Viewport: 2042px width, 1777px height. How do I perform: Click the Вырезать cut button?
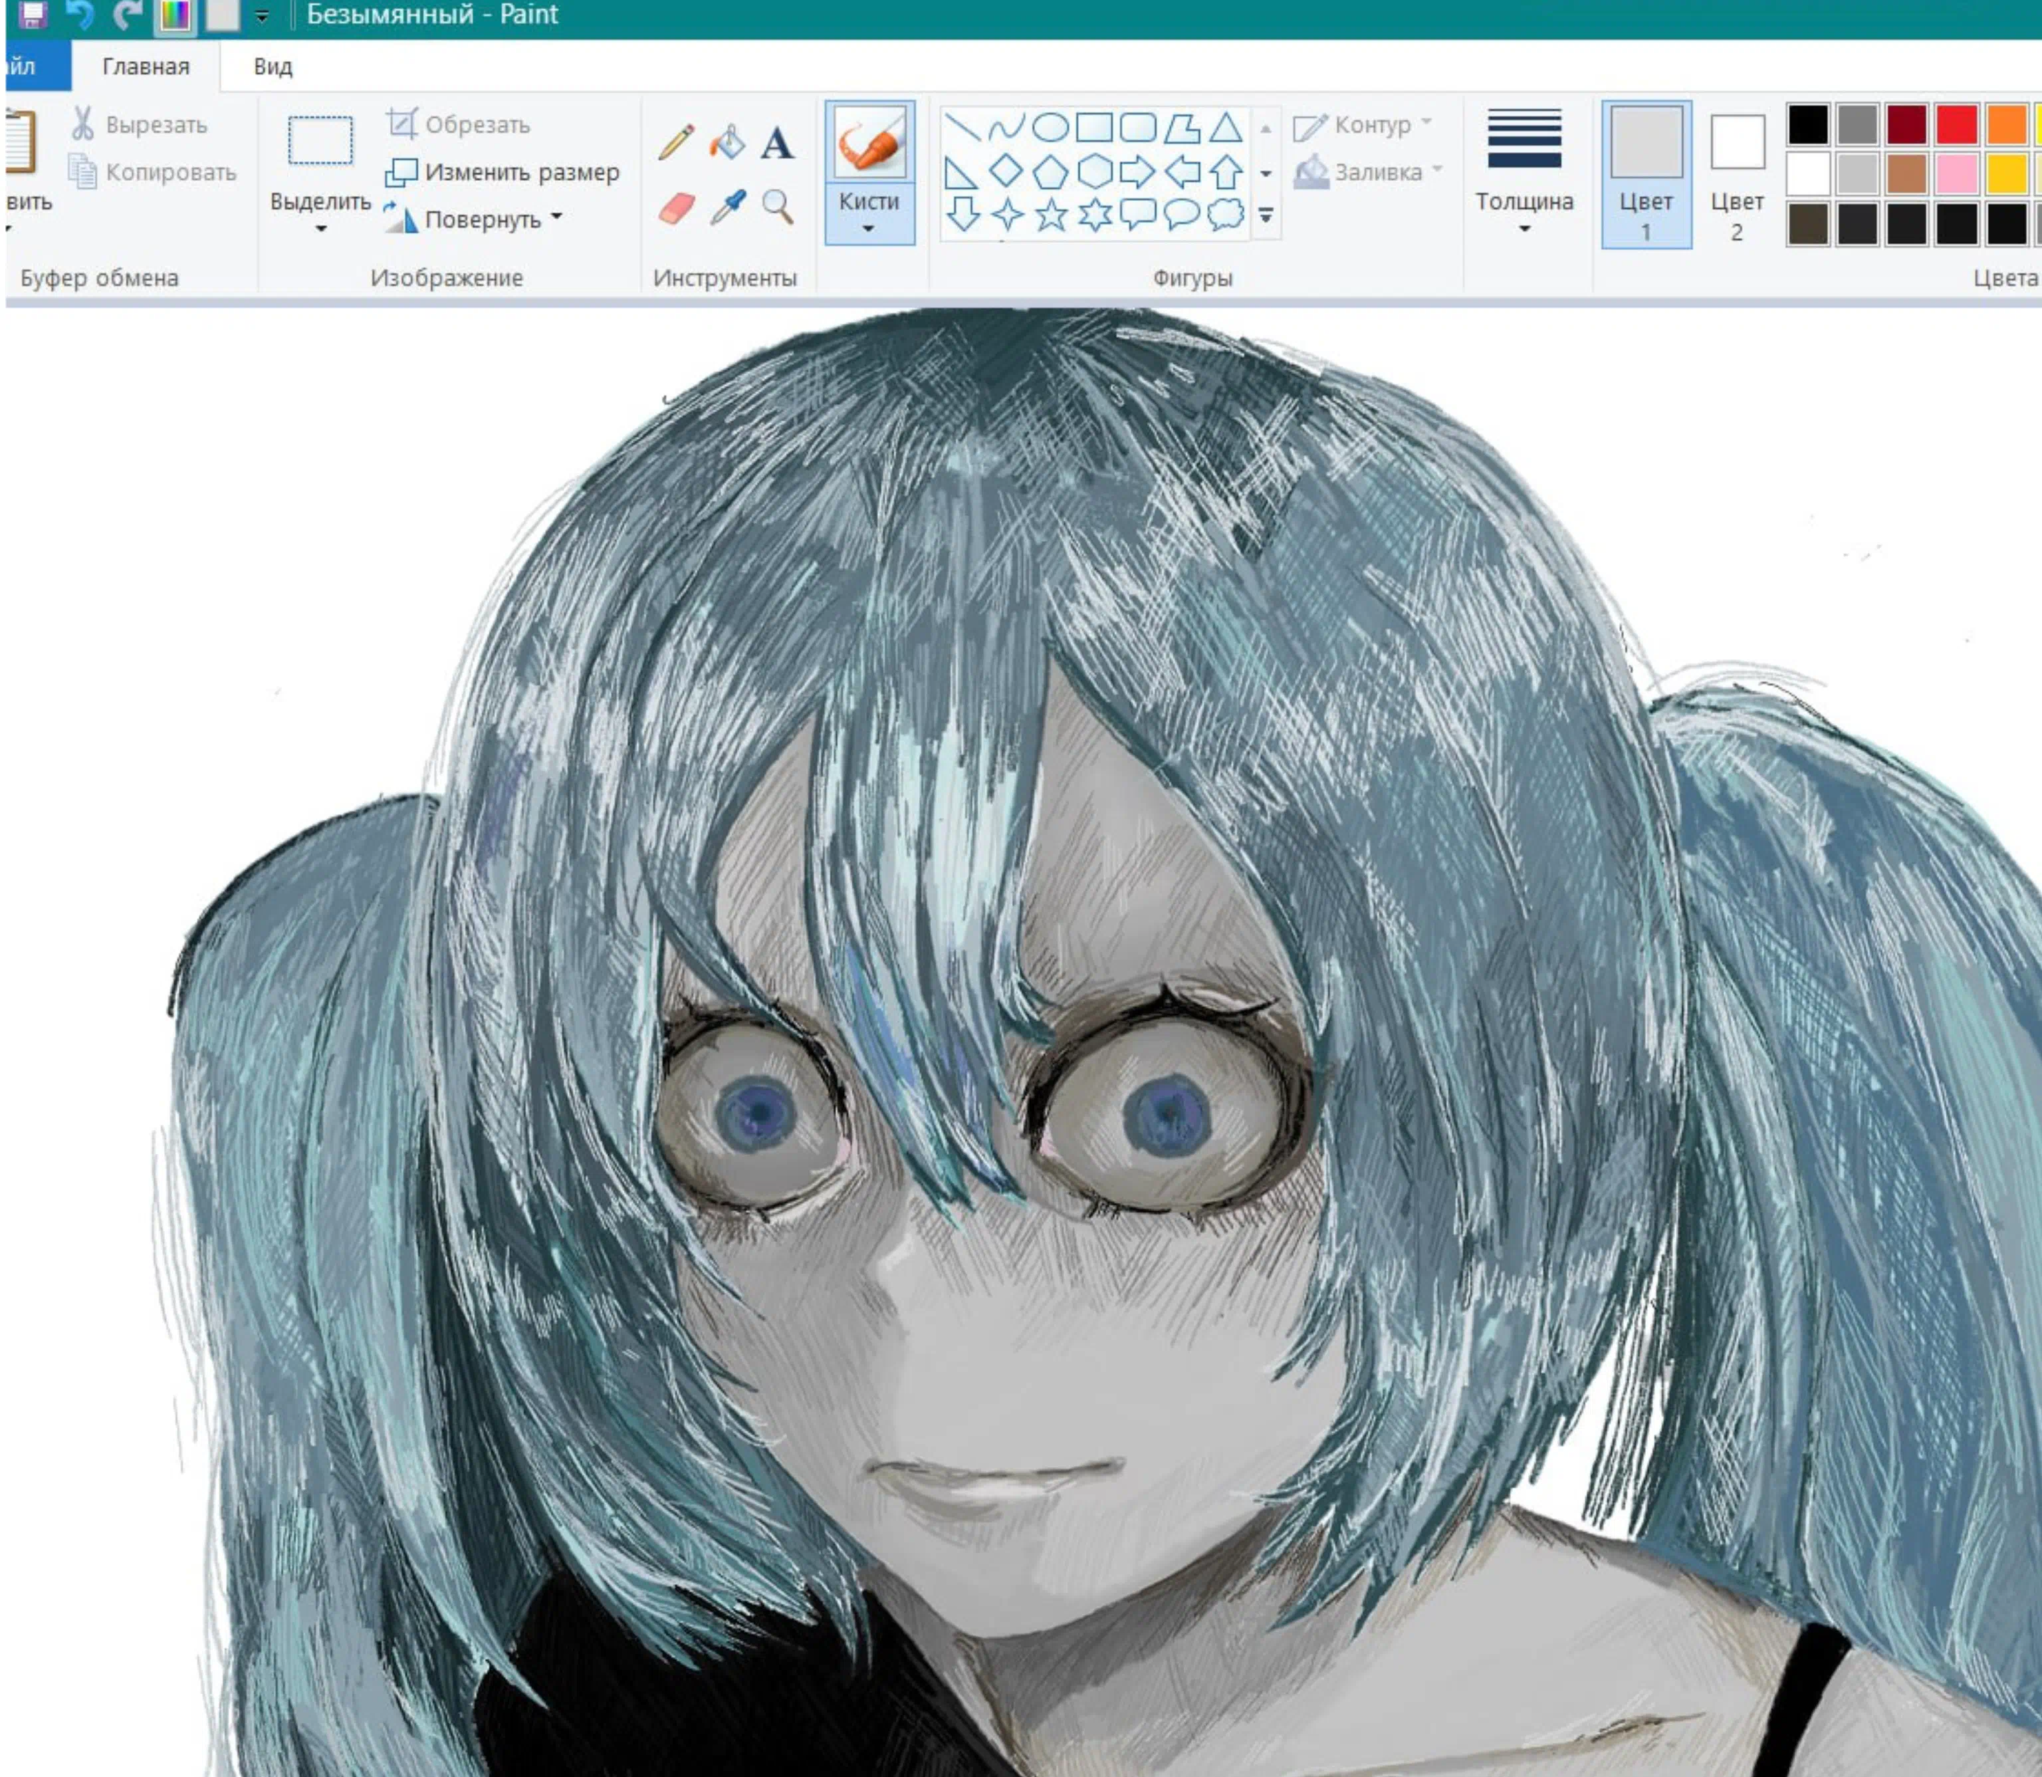tap(140, 124)
